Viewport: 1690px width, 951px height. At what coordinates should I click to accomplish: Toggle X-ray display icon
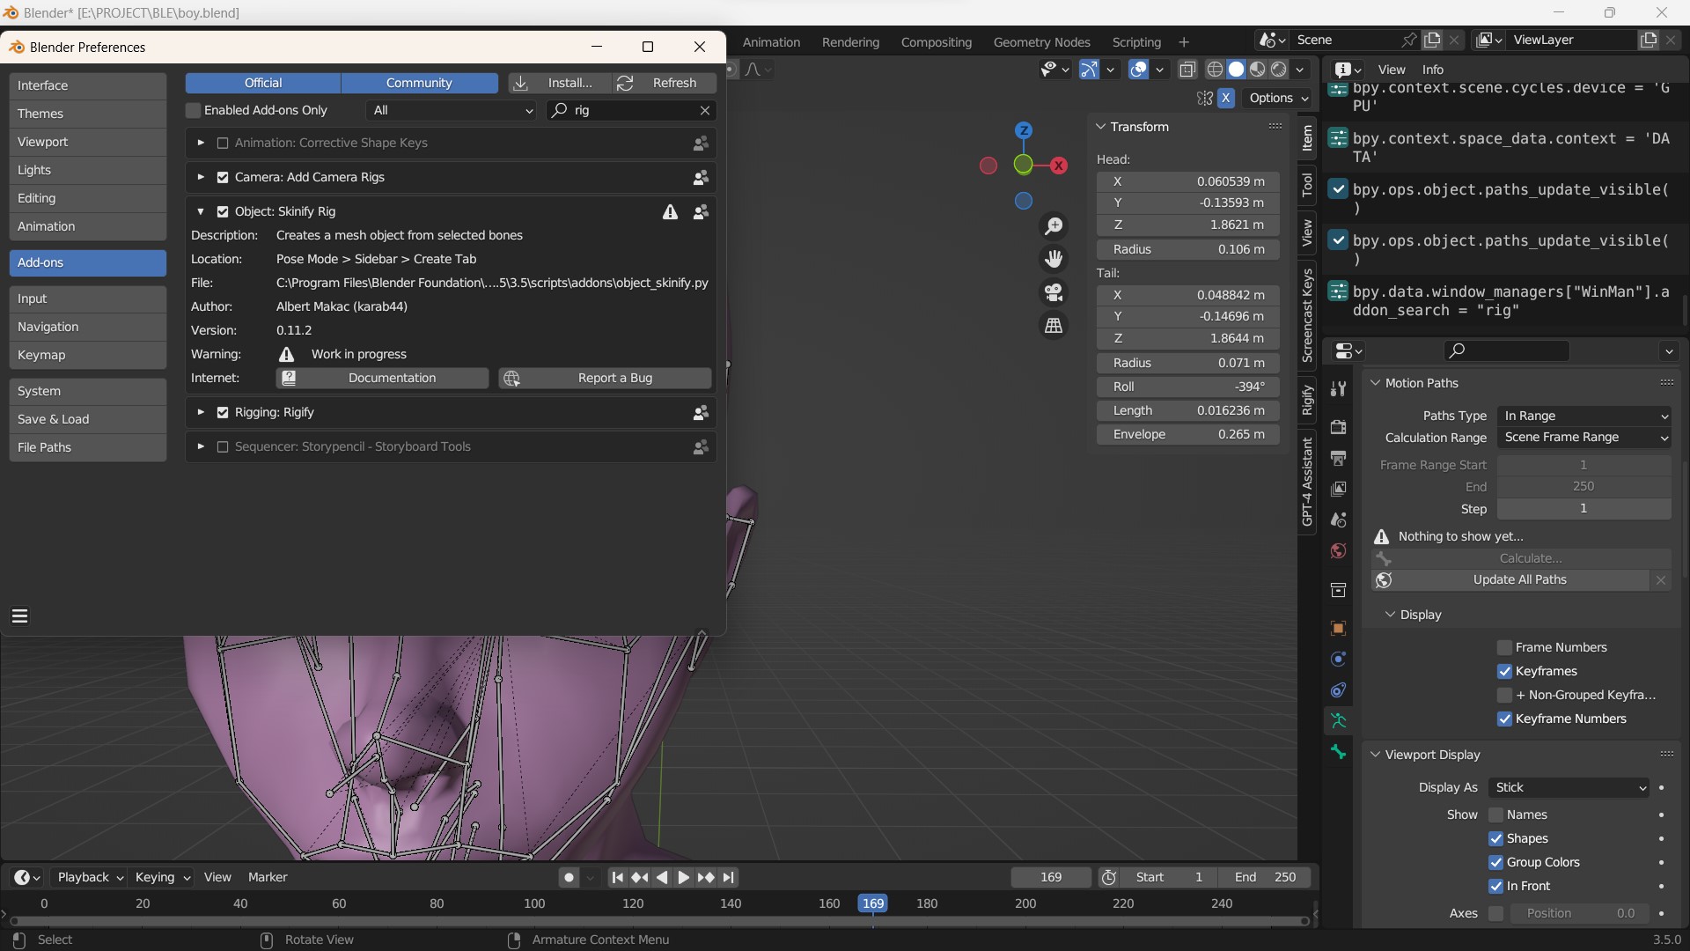pos(1187,70)
